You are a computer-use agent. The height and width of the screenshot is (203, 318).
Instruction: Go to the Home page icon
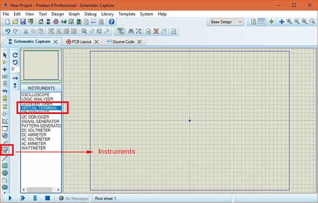pos(41,22)
